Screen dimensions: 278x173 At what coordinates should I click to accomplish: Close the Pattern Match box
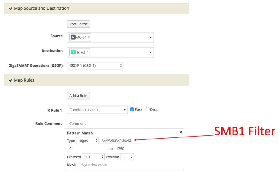pyautogui.click(x=180, y=132)
